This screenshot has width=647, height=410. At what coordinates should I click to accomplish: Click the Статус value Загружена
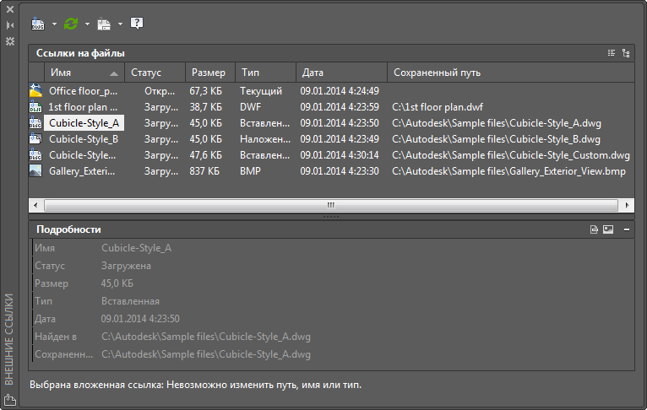126,266
